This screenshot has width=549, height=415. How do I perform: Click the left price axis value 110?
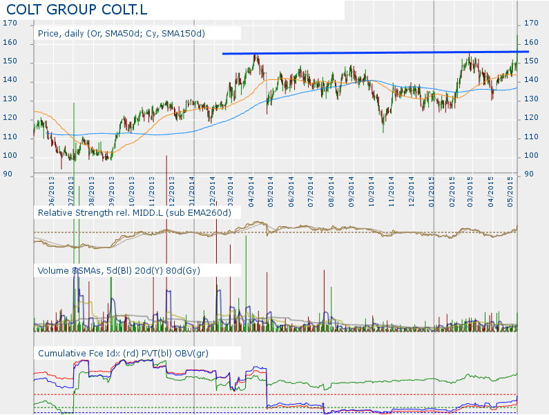pos(10,136)
